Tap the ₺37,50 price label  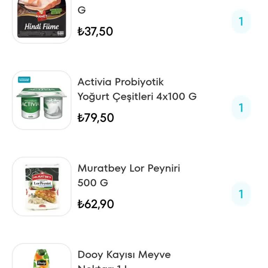pyautogui.click(x=95, y=31)
